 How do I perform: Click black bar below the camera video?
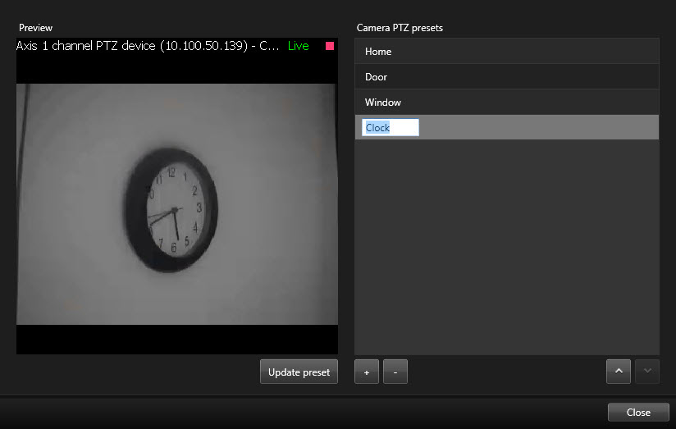pyautogui.click(x=176, y=339)
